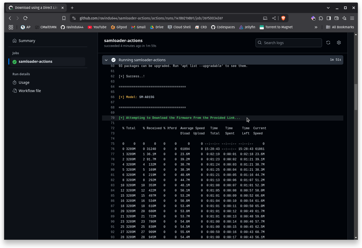Viewport: 362px width, 248px height.
Task: Refresh the log with the re-run icon
Action: tap(328, 43)
